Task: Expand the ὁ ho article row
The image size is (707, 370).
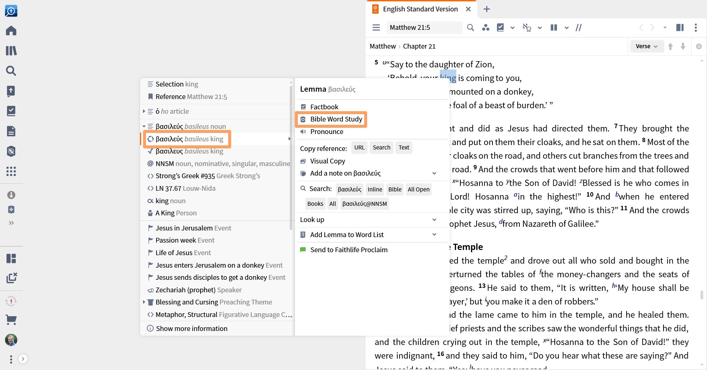Action: [144, 111]
